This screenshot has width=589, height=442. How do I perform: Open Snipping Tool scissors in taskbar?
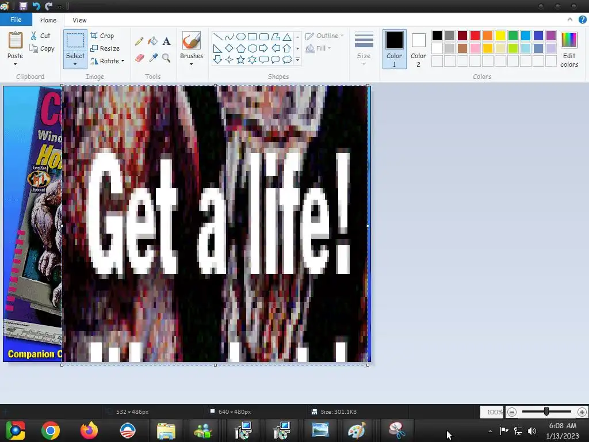(396, 430)
